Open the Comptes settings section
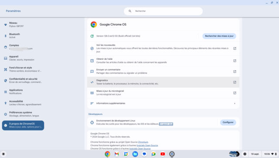 23,47
